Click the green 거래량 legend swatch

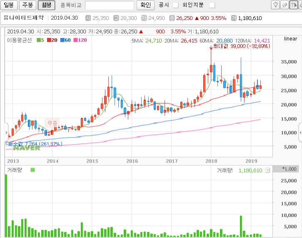[x=33, y=170]
